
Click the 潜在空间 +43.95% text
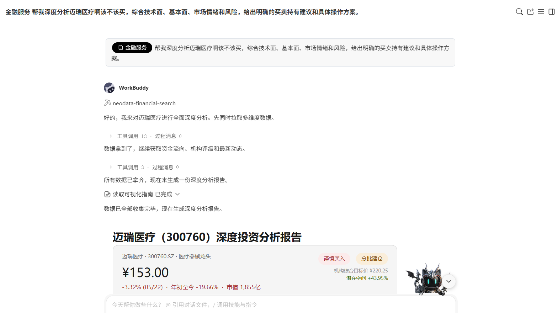point(367,278)
